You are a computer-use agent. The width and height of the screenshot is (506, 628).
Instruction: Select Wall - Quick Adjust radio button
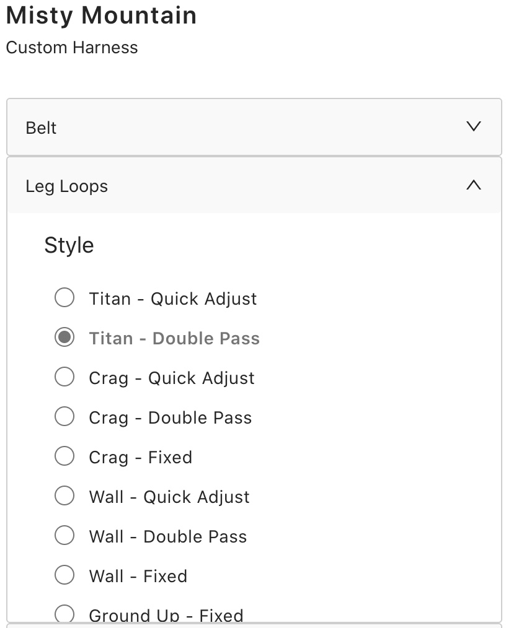pos(64,496)
